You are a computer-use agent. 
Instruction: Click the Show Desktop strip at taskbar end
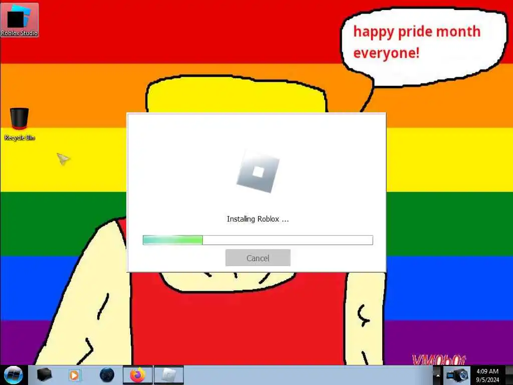(509, 375)
